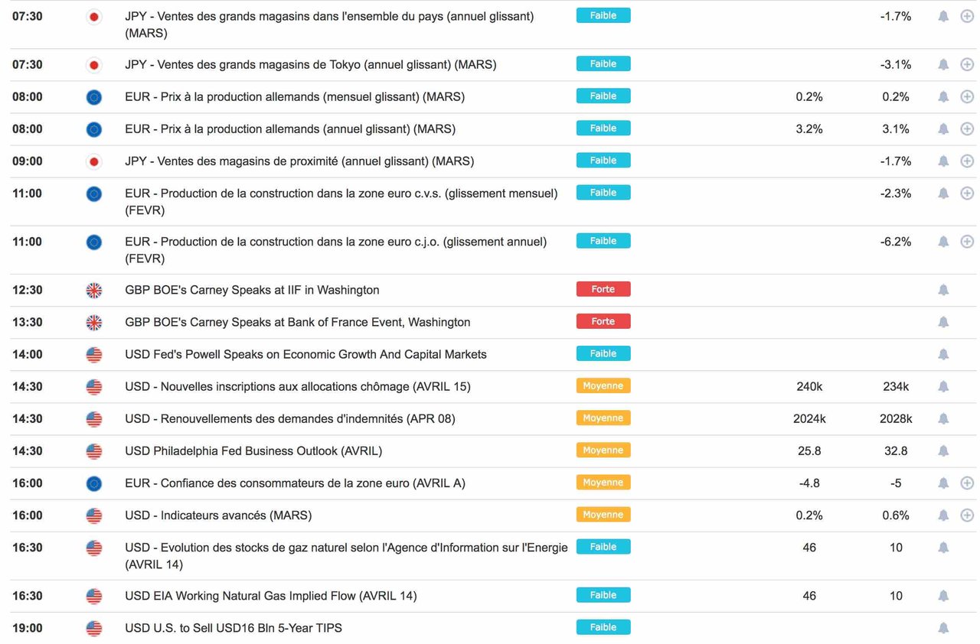Image resolution: width=980 pixels, height=644 pixels.
Task: Turn on alert for German annual producer prices
Action: pos(943,129)
